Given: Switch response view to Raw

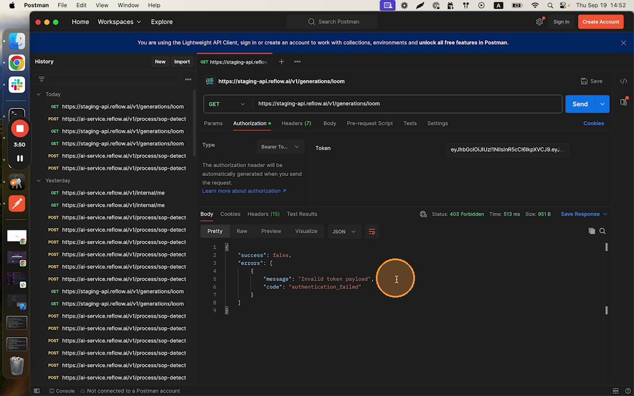Looking at the screenshot, I should click(x=242, y=231).
